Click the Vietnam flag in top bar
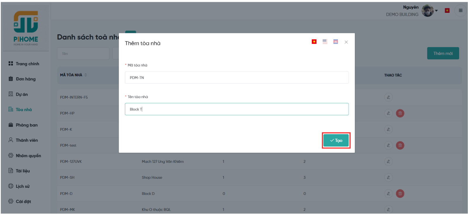The image size is (468, 214). coord(447,10)
